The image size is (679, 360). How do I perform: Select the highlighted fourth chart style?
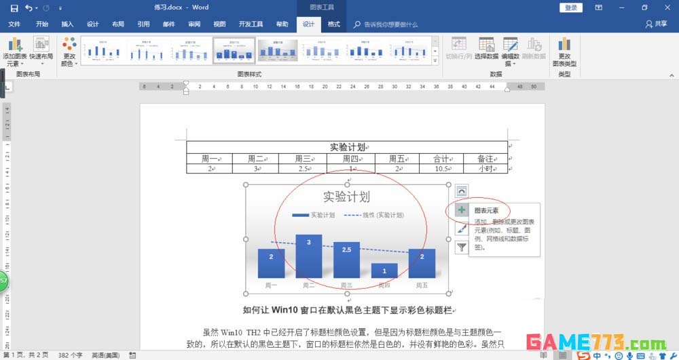pyautogui.click(x=234, y=51)
